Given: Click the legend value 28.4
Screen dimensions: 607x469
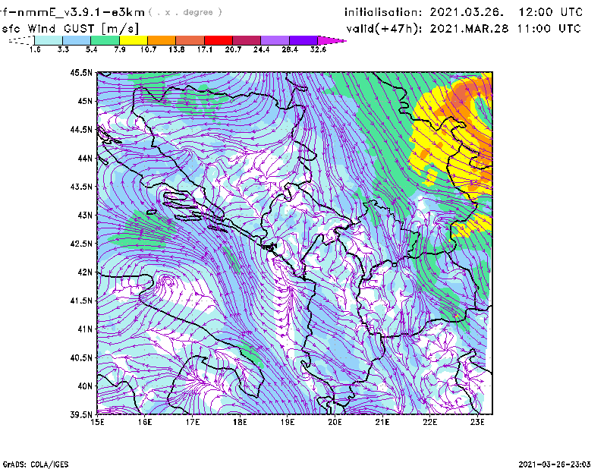Looking at the screenshot, I should tap(290, 49).
